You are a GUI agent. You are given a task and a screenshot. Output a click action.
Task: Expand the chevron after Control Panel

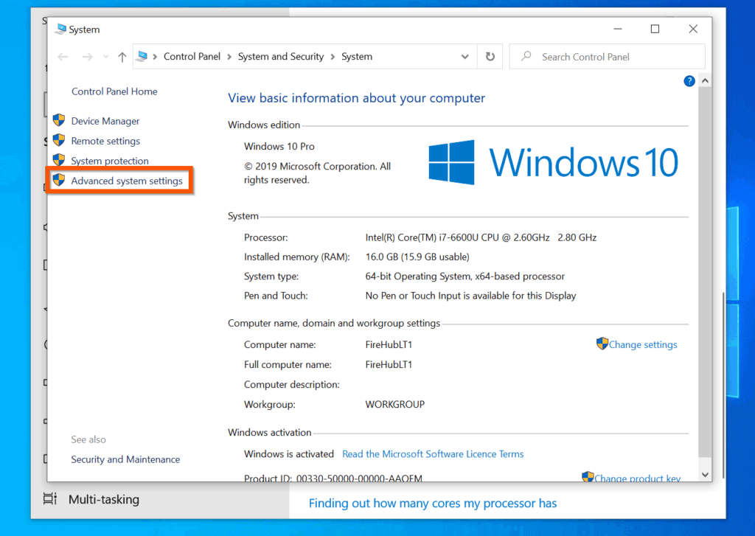tap(229, 56)
